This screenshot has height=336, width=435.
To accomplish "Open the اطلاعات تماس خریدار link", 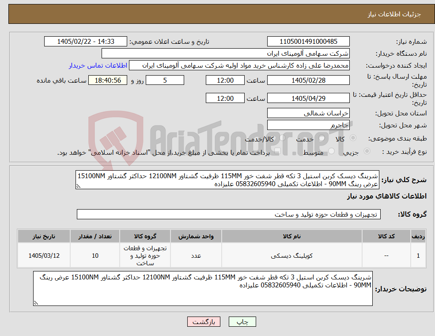I will tap(98, 65).
